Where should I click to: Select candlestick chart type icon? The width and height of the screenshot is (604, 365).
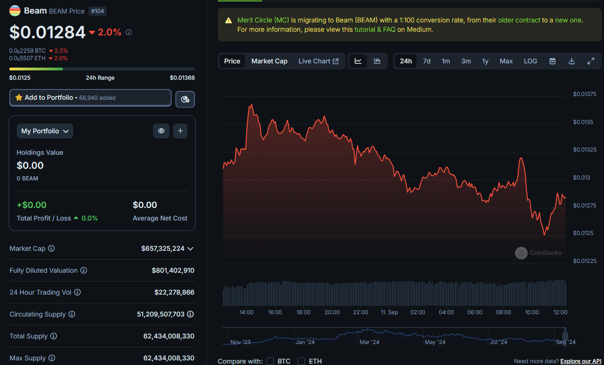[377, 61]
